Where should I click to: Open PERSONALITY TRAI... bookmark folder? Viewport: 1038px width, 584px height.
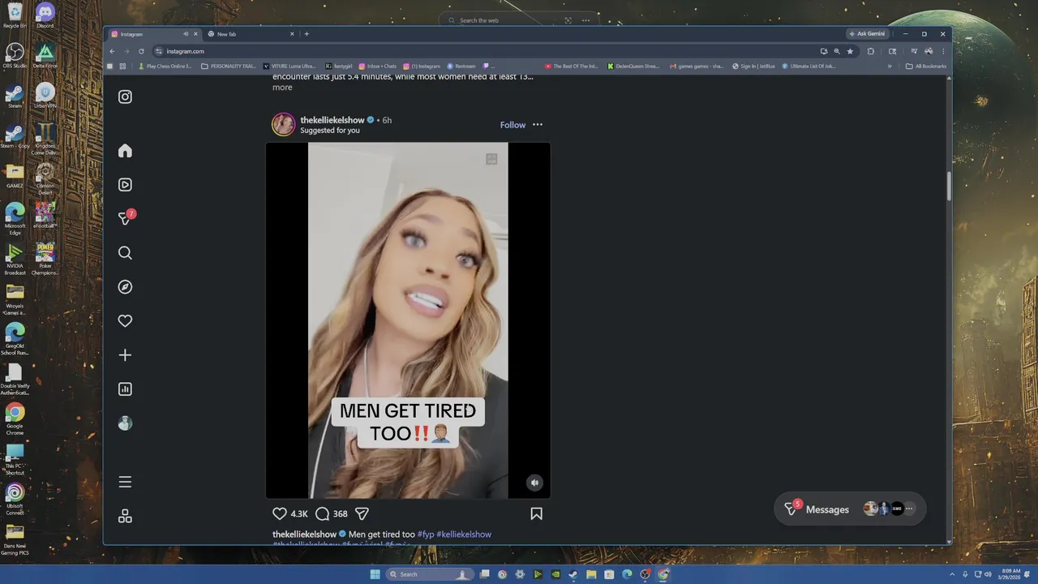229,67
